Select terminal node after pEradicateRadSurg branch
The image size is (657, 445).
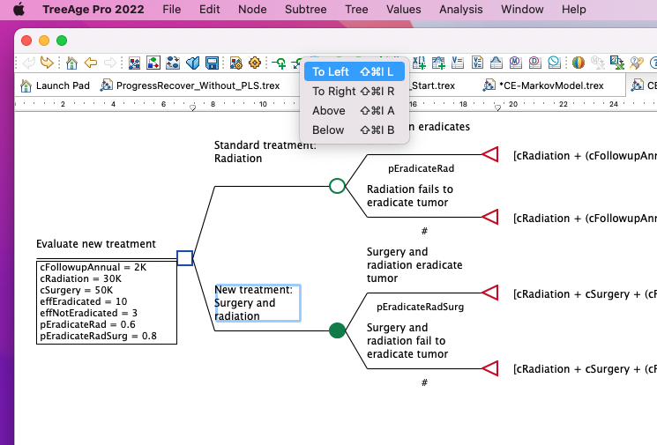click(490, 293)
